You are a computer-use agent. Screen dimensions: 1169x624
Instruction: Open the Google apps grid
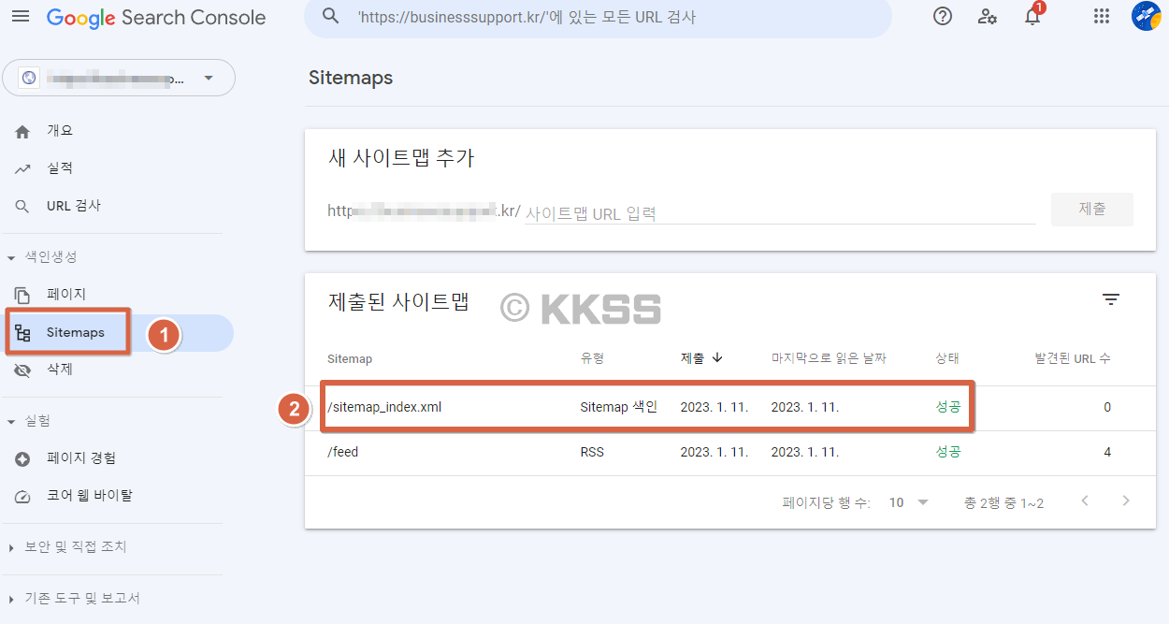click(1101, 16)
